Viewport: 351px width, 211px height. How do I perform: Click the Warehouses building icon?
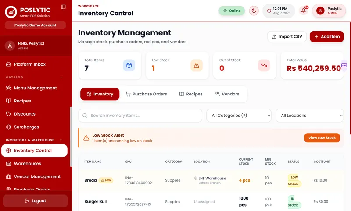coord(8,164)
